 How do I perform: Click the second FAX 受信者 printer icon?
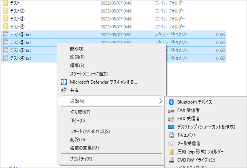tap(171, 119)
